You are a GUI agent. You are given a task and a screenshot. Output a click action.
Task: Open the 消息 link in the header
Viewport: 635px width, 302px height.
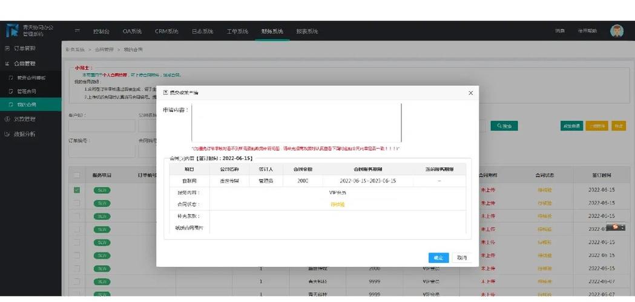(x=560, y=31)
